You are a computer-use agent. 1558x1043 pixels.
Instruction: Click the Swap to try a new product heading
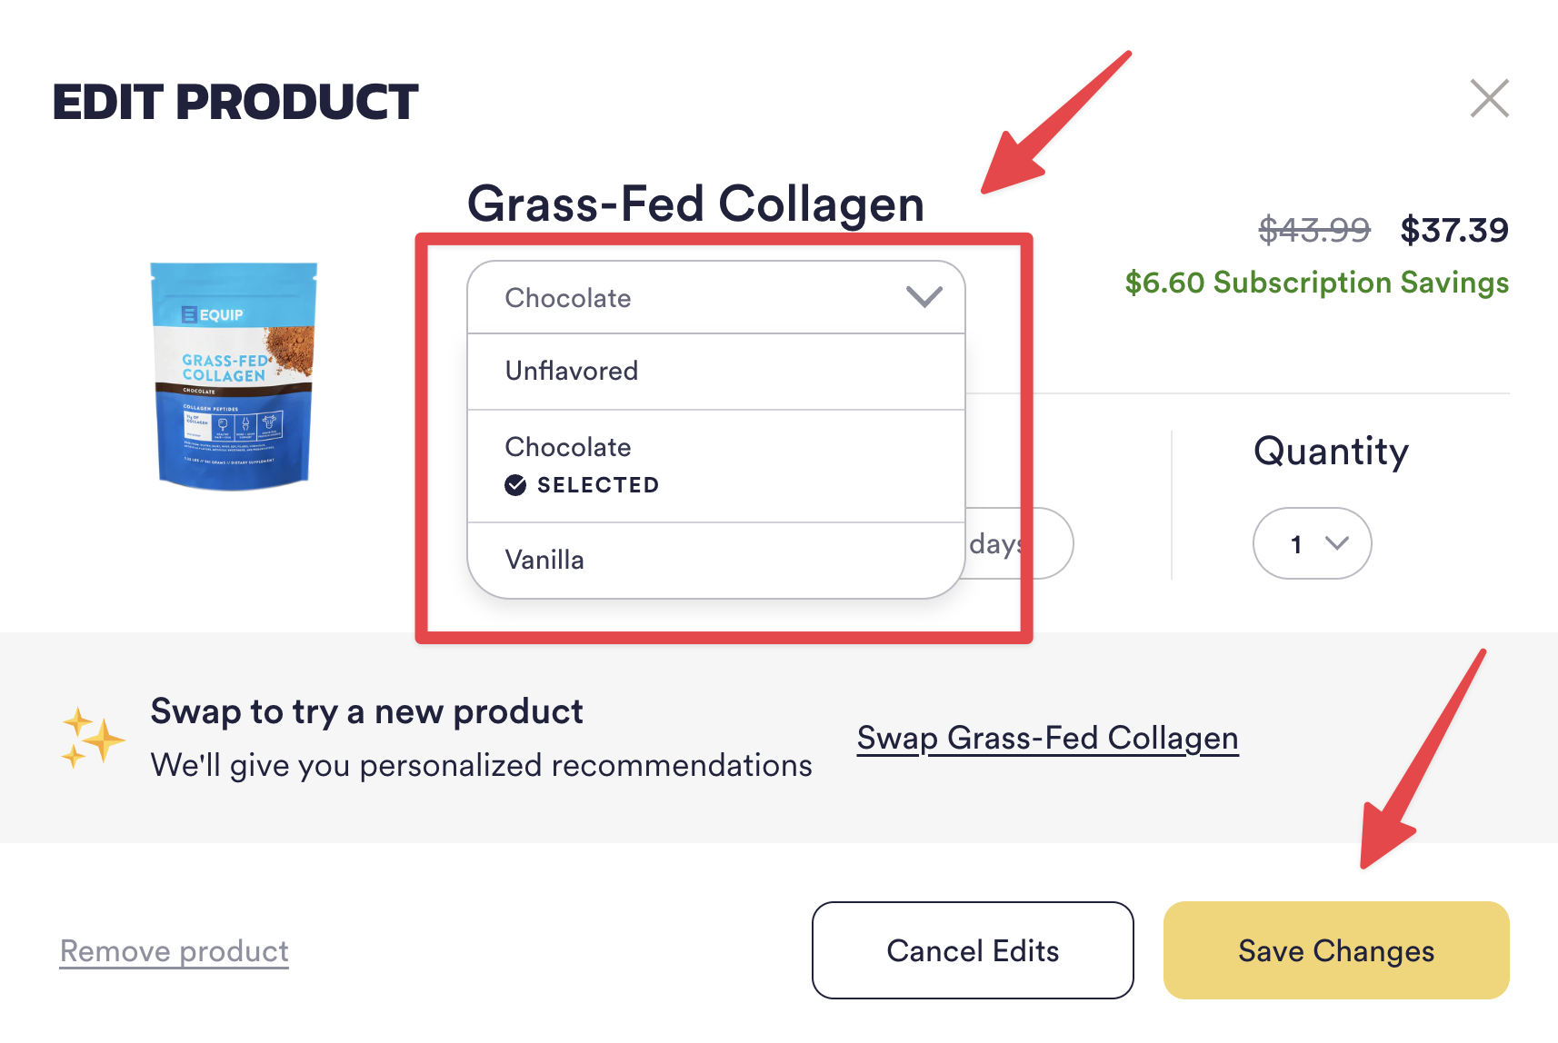(366, 712)
